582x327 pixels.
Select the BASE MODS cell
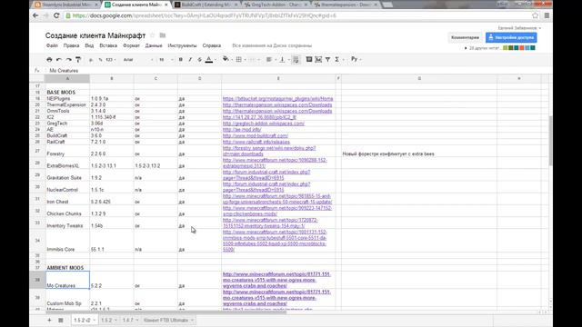(x=67, y=92)
